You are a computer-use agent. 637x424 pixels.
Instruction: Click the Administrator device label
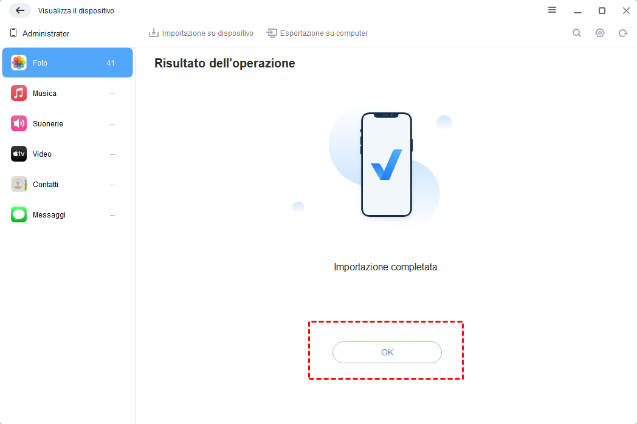coord(46,33)
